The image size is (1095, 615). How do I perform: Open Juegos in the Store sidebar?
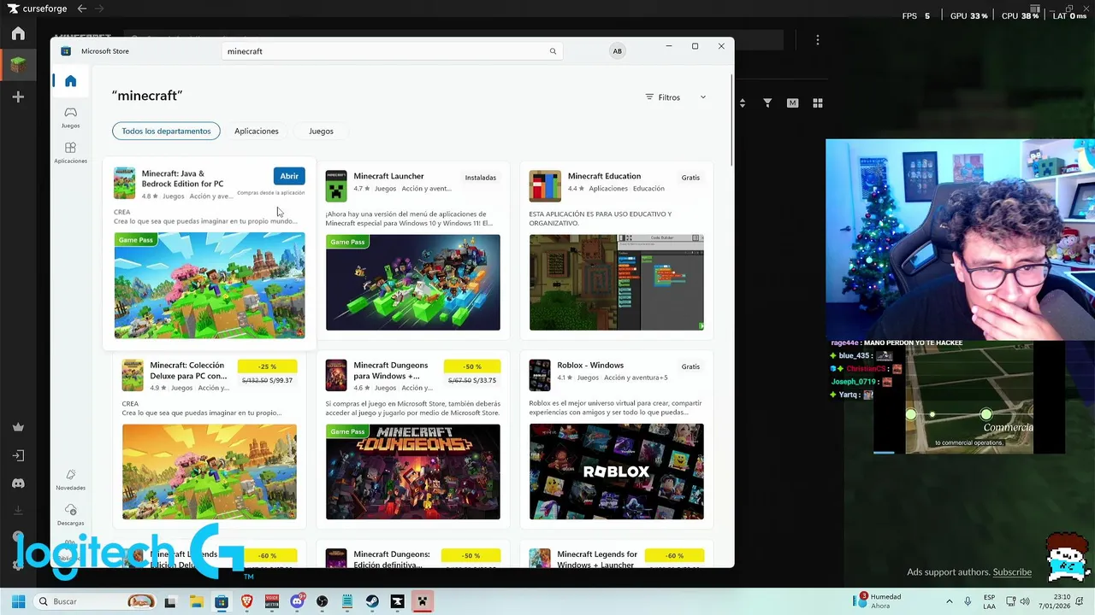(70, 117)
